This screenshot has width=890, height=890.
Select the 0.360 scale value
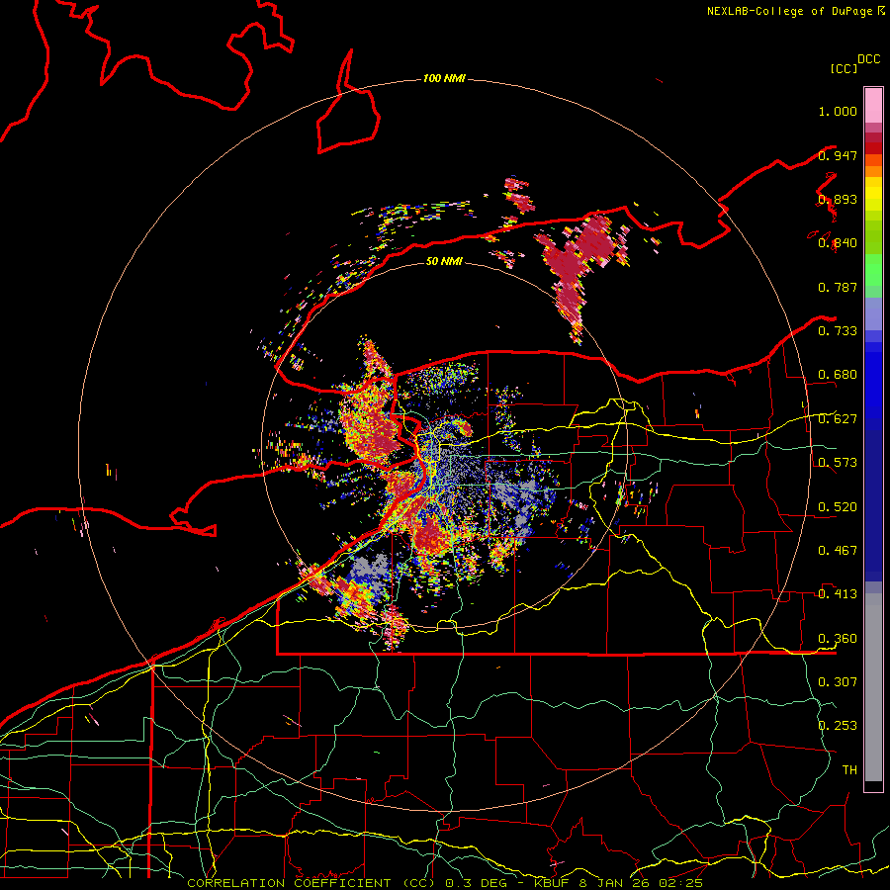[838, 639]
